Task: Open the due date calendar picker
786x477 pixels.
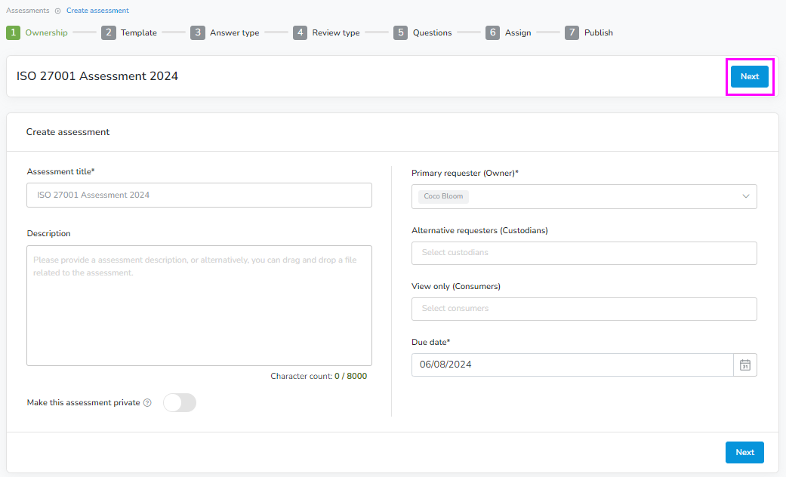Action: tap(744, 365)
